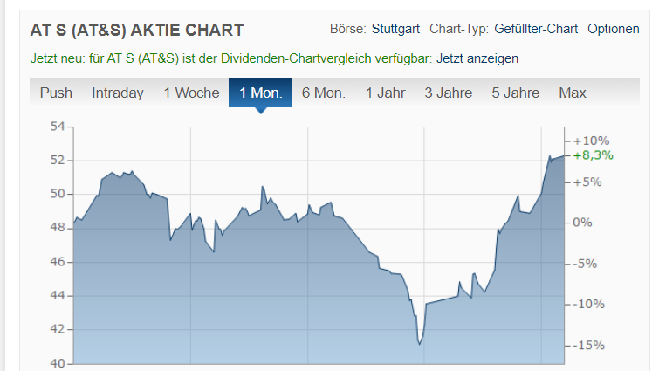The image size is (652, 371).
Task: Switch to the Push tab
Action: click(56, 93)
